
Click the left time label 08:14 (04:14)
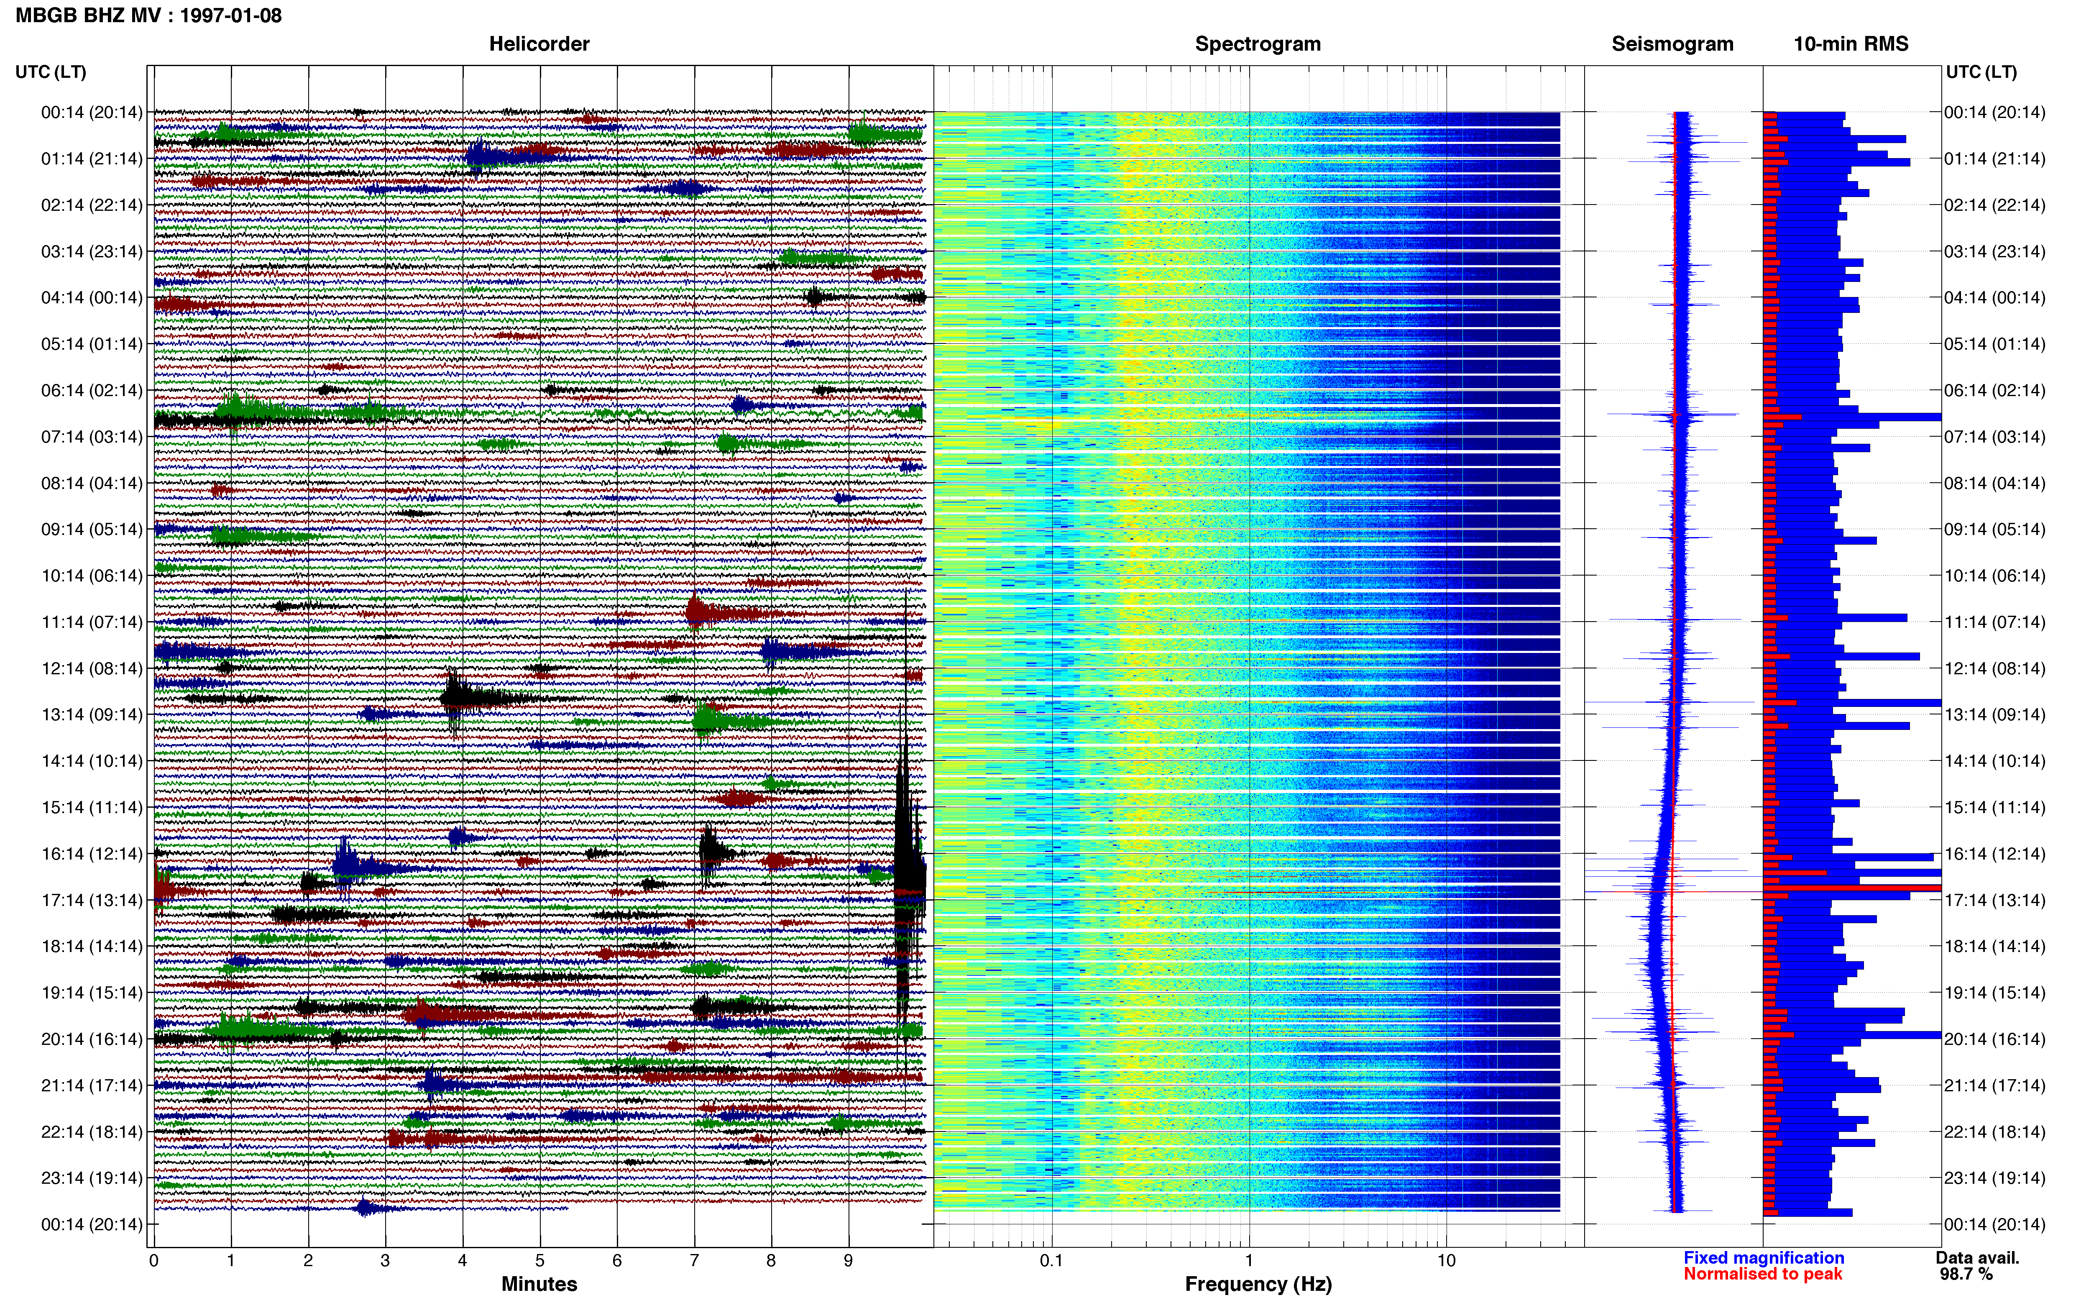tap(92, 483)
